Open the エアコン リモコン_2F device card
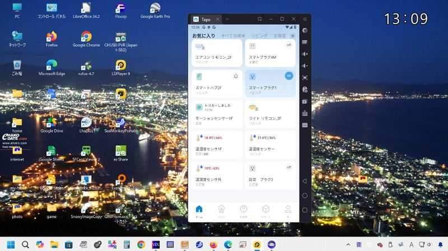The width and height of the screenshot is (448, 251). click(x=217, y=53)
